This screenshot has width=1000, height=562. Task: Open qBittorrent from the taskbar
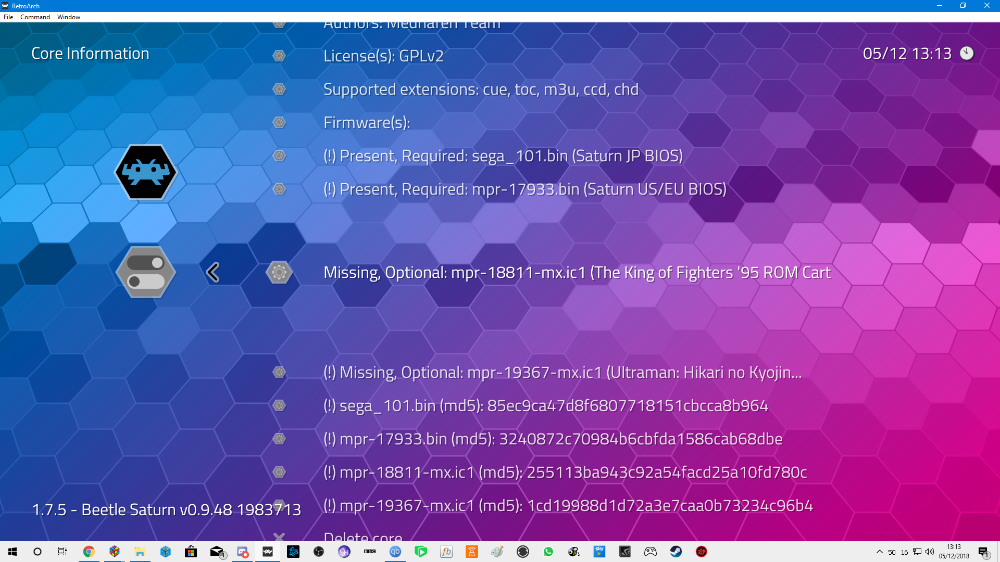(395, 552)
